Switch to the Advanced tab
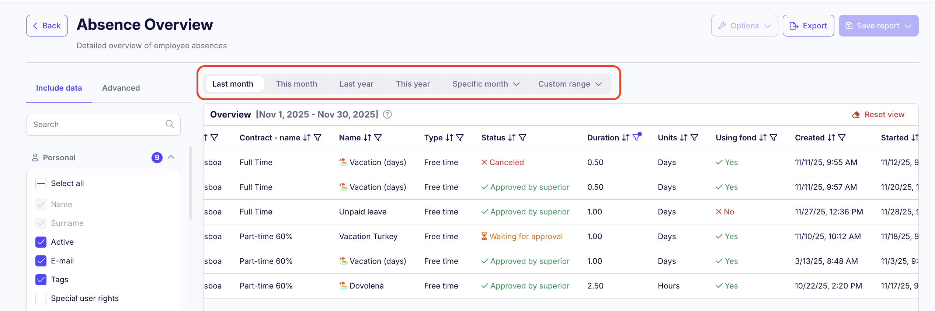935x311 pixels. (121, 88)
